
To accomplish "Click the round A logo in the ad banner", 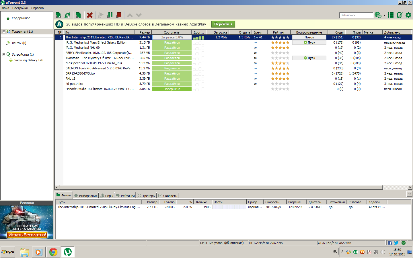I will tap(59, 24).
